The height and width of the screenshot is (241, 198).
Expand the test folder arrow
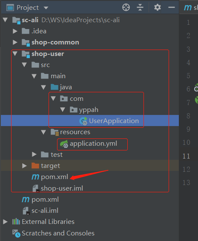tap(34, 154)
